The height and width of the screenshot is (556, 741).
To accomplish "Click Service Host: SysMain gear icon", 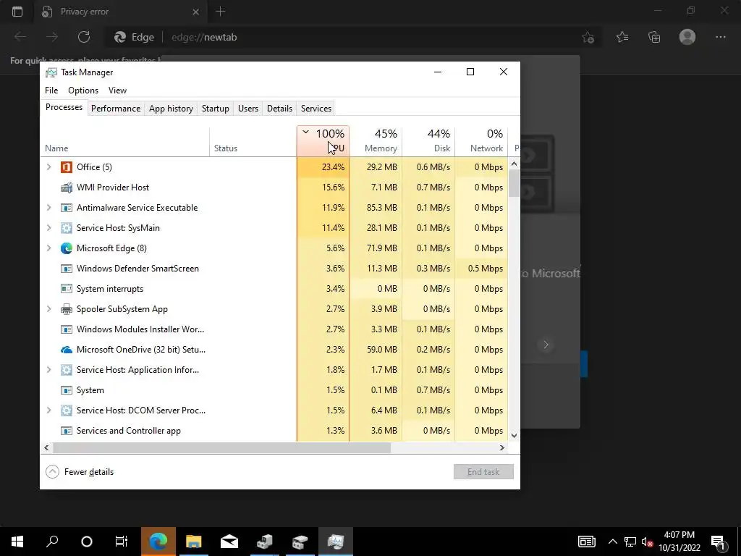I will [66, 228].
